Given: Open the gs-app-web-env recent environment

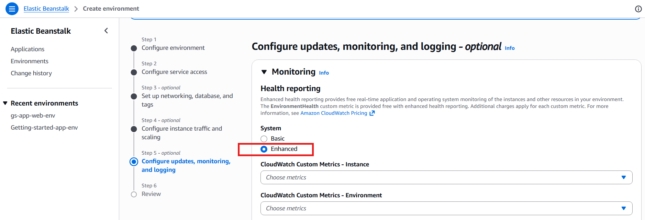Looking at the screenshot, I should click(x=33, y=115).
